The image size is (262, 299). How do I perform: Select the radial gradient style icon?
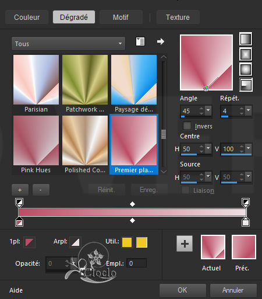pos(246,85)
